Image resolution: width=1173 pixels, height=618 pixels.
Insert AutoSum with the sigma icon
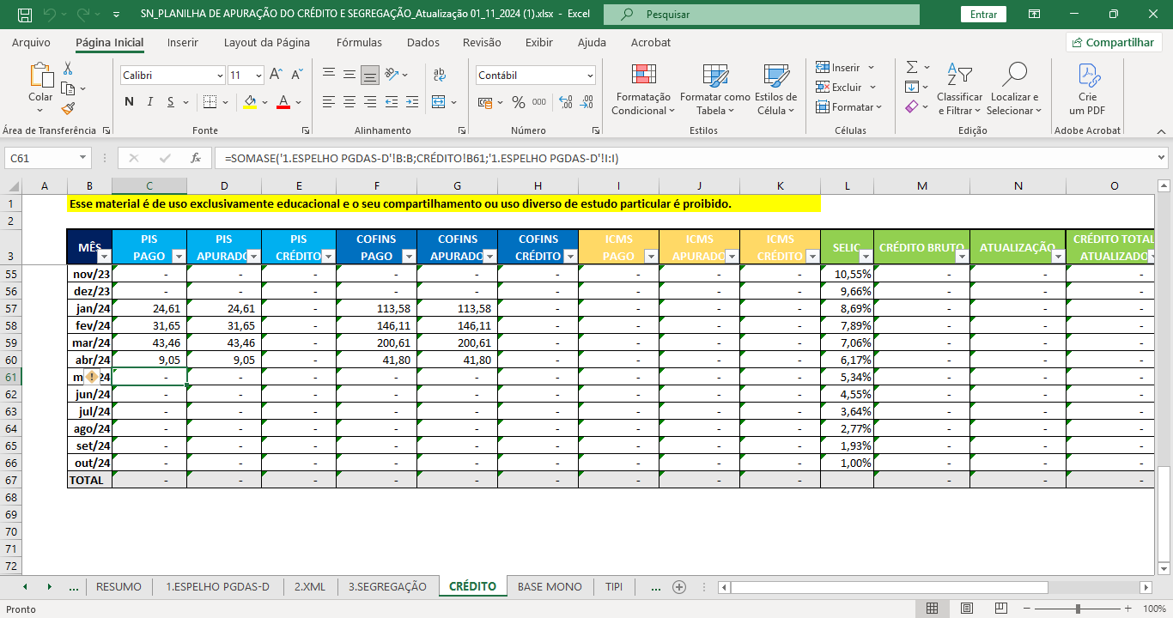click(912, 68)
